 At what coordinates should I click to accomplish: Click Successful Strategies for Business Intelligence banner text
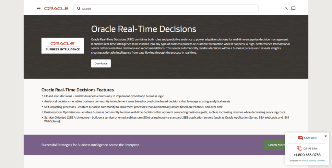pos(90,145)
